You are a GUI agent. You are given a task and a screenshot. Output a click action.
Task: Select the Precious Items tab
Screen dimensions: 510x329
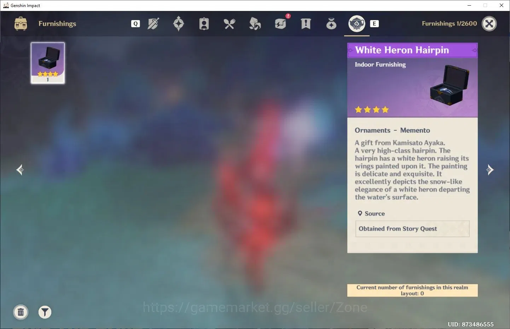coord(331,24)
